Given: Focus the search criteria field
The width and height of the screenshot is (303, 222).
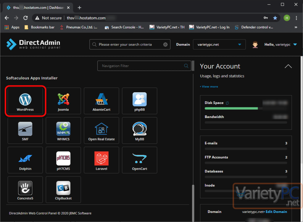Looking at the screenshot, I should 130,45.
